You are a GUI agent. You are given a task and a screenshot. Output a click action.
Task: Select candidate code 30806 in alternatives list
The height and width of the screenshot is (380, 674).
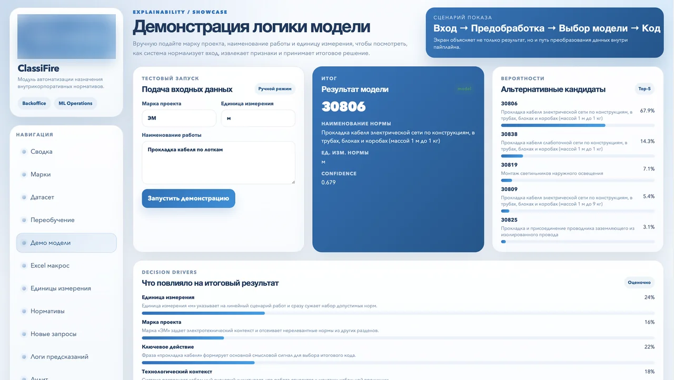[x=509, y=104]
